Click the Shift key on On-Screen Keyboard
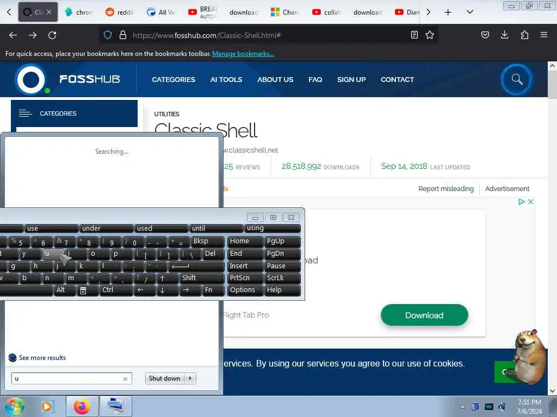Screen dimensions: 557x417 202,278
